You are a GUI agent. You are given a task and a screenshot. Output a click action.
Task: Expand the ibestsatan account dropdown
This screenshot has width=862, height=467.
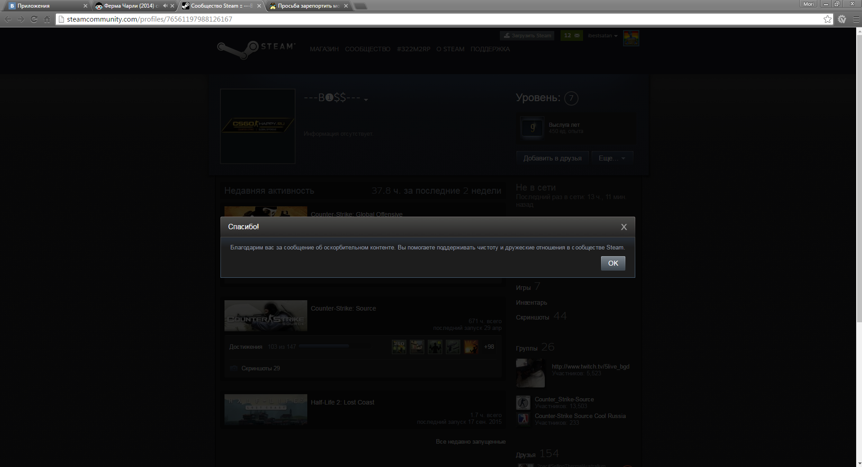point(602,36)
